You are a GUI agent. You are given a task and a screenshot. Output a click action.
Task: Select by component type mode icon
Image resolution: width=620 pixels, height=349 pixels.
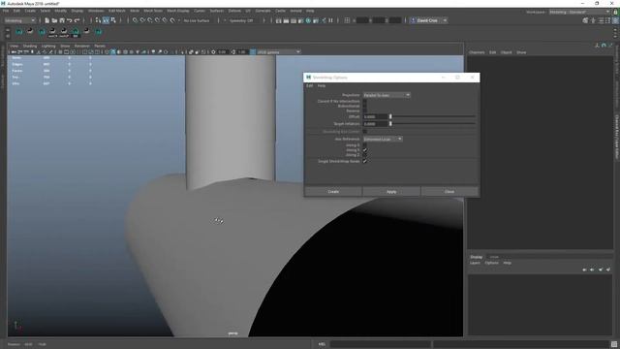click(x=113, y=20)
